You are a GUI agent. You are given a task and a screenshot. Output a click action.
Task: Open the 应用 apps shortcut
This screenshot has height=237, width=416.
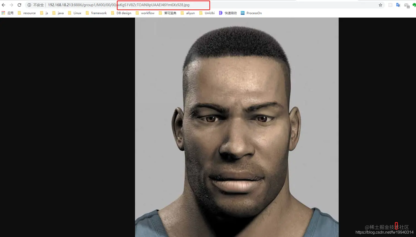pyautogui.click(x=7, y=13)
